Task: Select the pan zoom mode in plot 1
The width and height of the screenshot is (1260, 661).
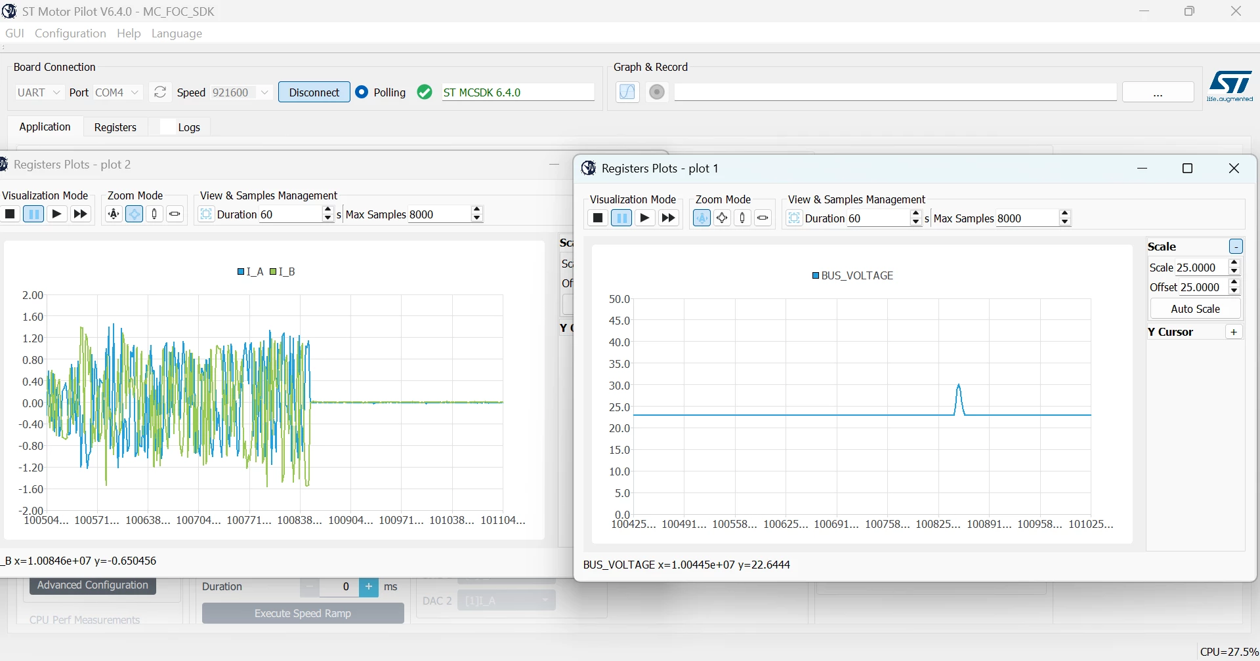Action: click(723, 218)
